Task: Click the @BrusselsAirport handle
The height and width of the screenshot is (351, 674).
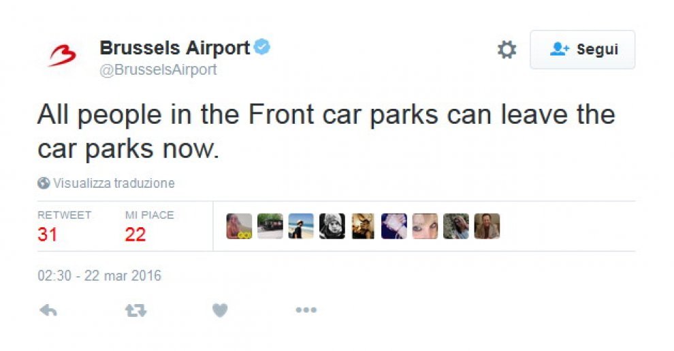Action: [158, 69]
